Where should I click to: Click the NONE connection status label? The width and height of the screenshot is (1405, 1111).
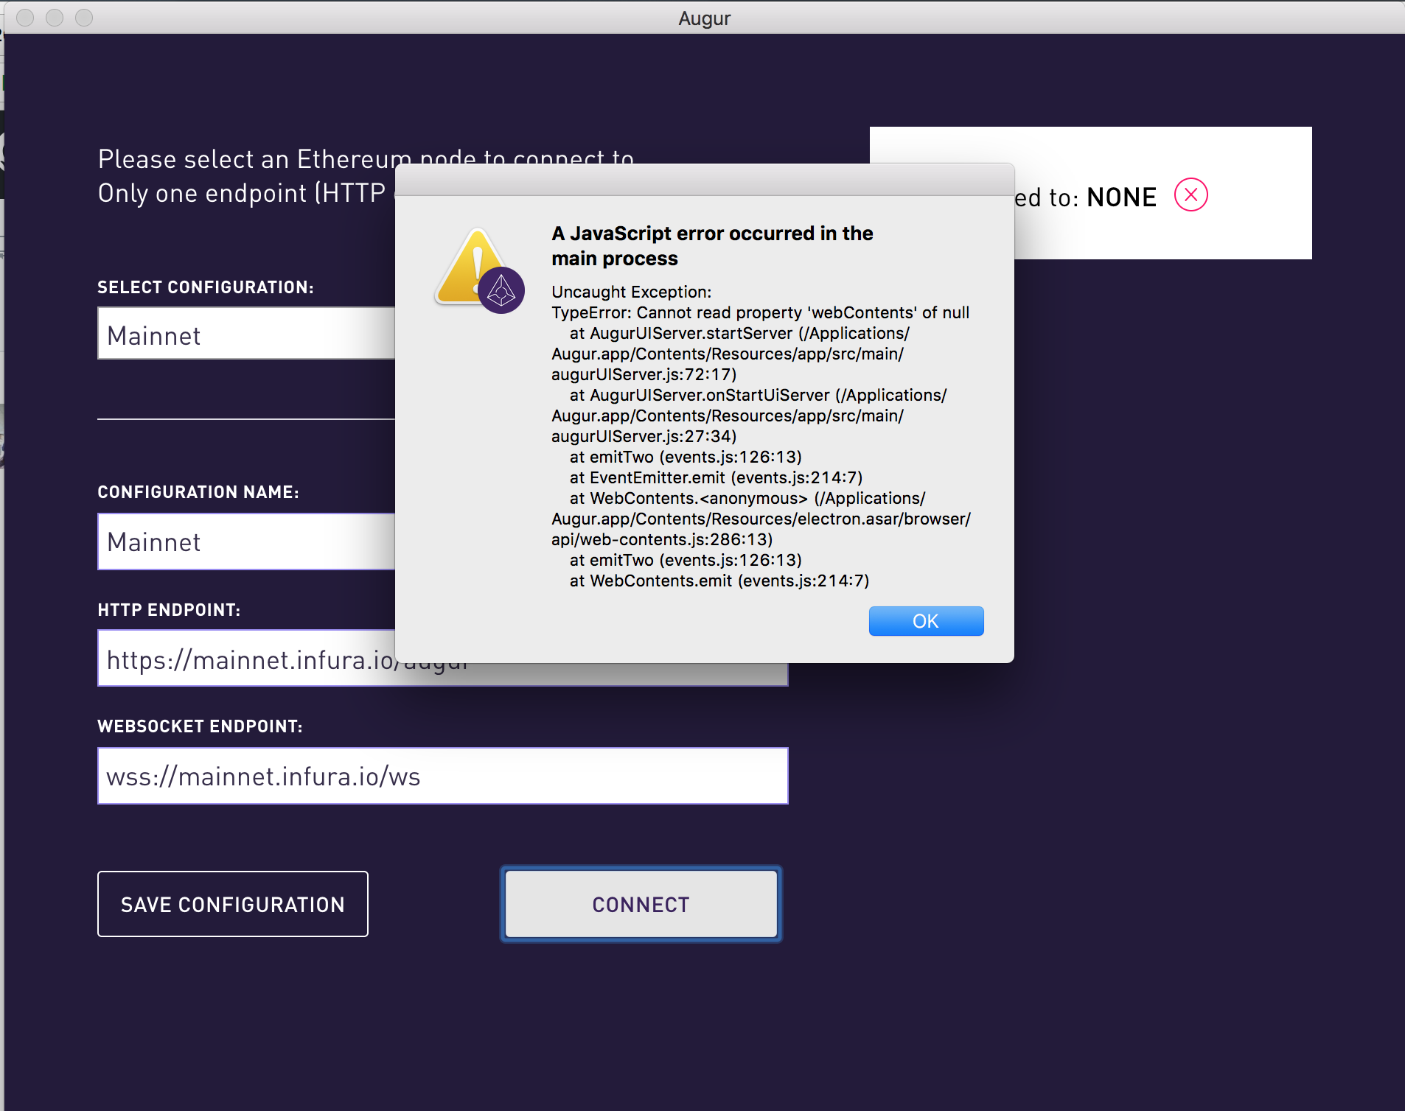(x=1120, y=196)
